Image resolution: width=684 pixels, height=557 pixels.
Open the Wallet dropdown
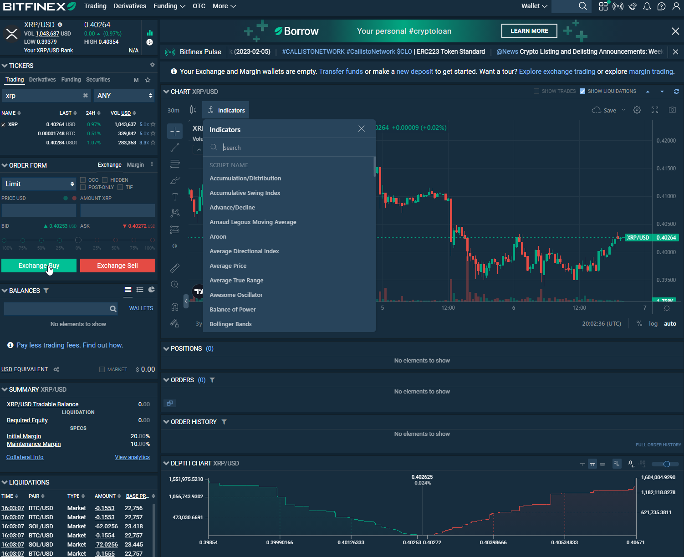534,6
